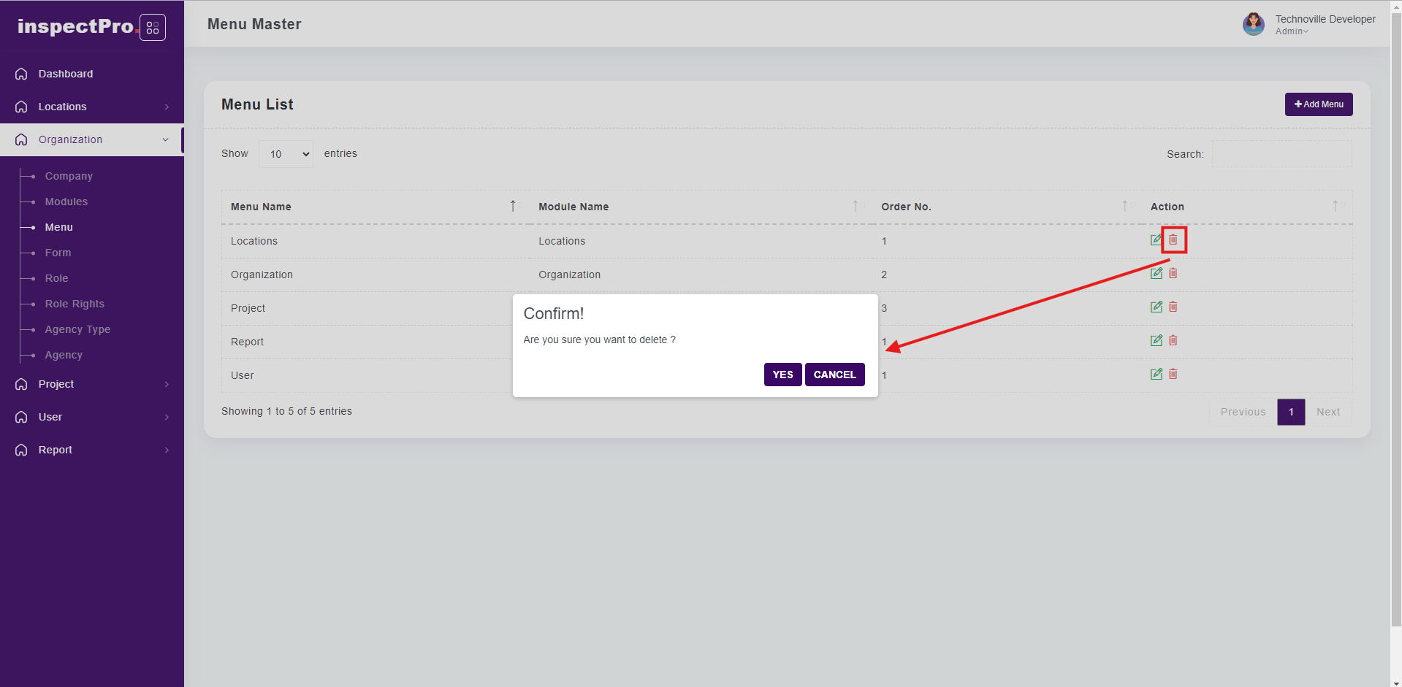The height and width of the screenshot is (687, 1402).
Task: Open the Admin account dropdown
Action: [x=1292, y=31]
